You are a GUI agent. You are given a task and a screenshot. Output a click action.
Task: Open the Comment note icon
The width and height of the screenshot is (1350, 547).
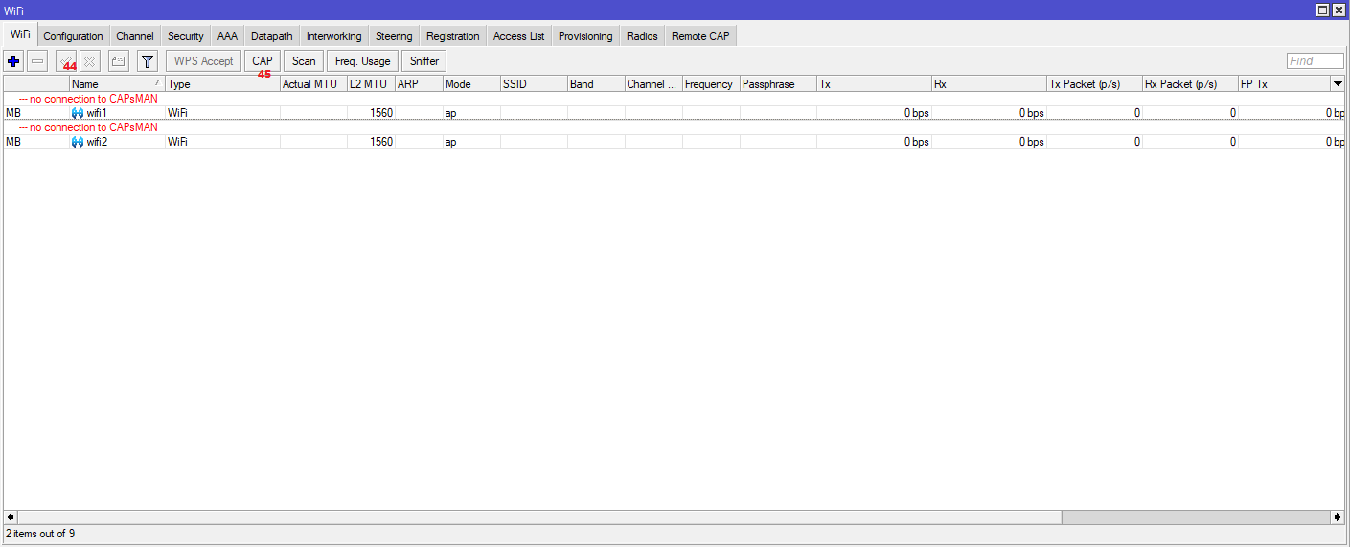[118, 61]
